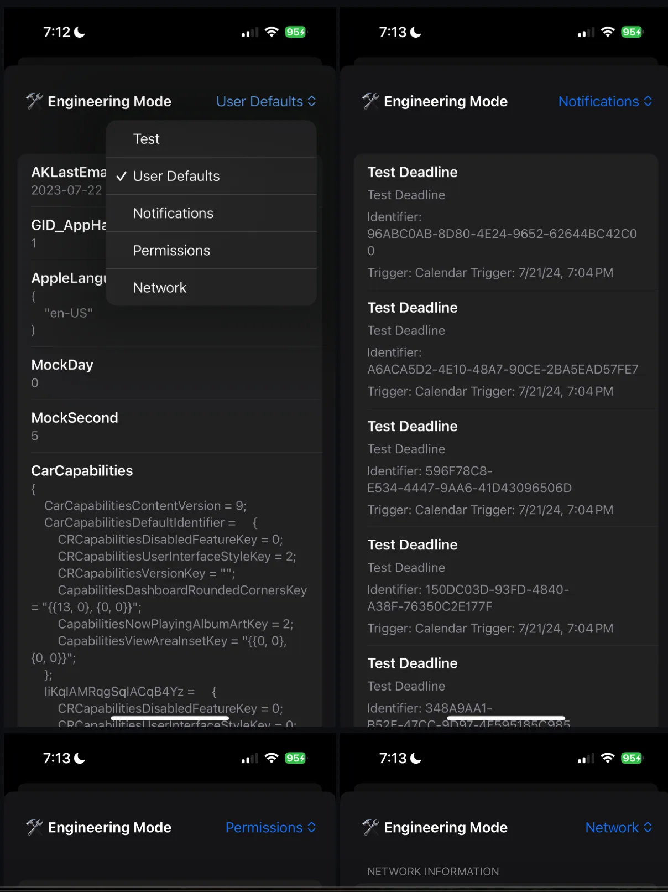Open the User Defaults picker dropdown
The width and height of the screenshot is (668, 892).
point(266,101)
